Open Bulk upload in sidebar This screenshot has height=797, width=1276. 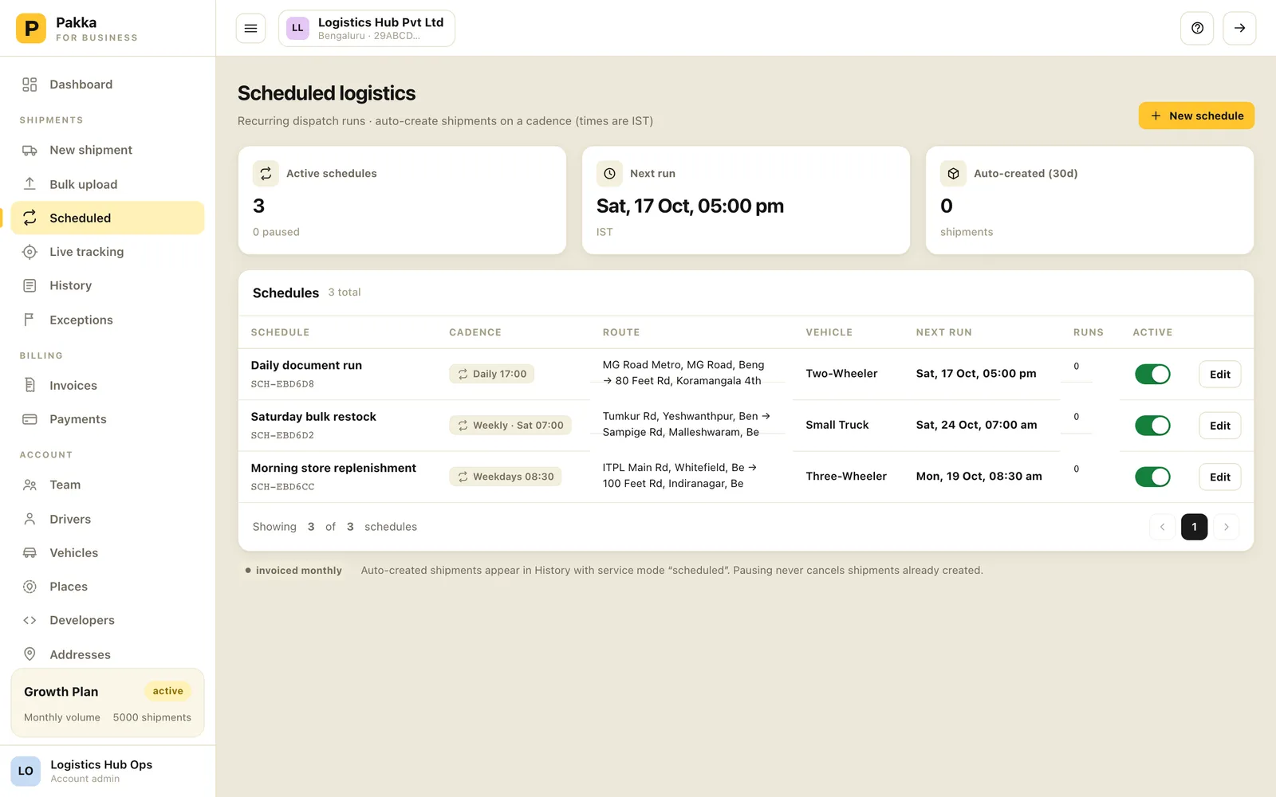tap(108, 184)
